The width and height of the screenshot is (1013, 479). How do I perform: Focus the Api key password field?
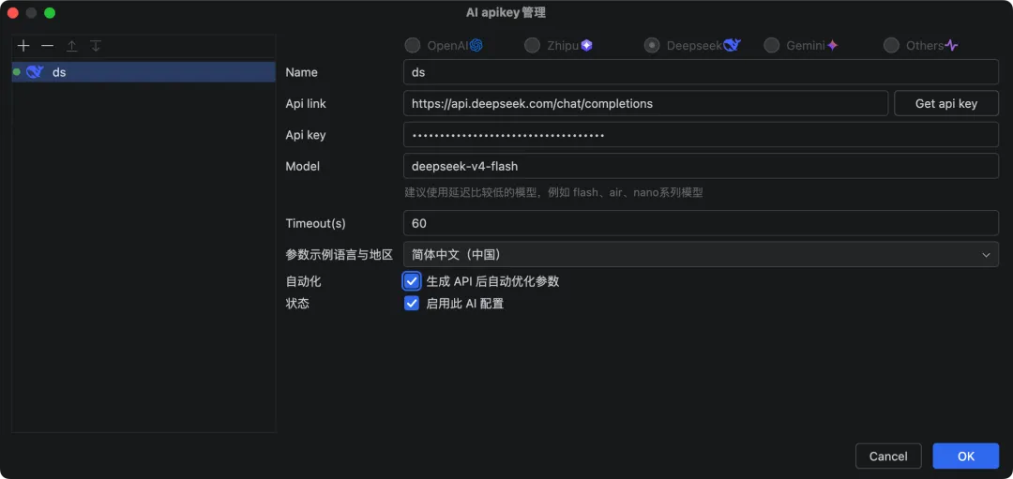click(701, 135)
